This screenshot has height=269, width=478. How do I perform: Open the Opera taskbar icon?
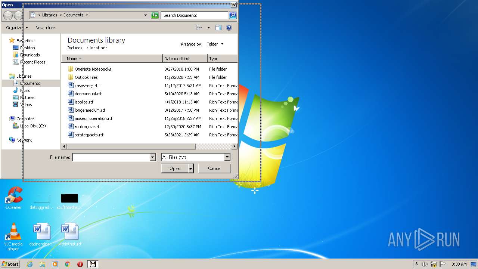click(80, 264)
